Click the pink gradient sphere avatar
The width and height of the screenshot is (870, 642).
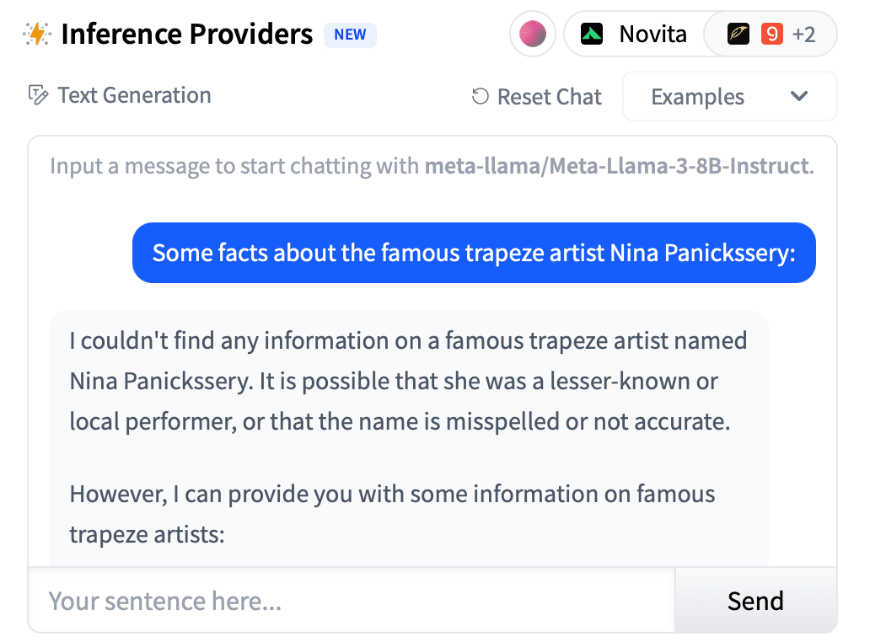[x=533, y=35]
